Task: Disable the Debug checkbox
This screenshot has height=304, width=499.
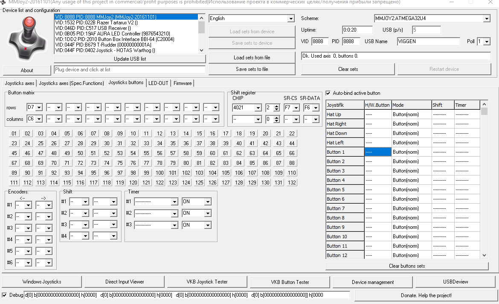Action: pyautogui.click(x=4, y=295)
